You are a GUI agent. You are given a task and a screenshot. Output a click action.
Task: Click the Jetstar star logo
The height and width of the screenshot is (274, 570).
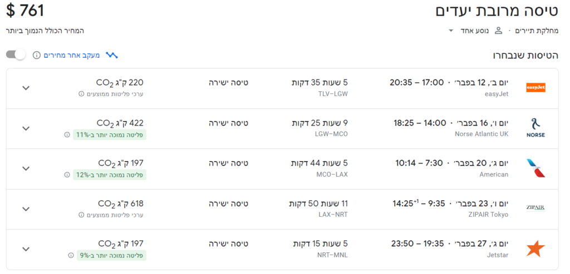[x=536, y=248]
